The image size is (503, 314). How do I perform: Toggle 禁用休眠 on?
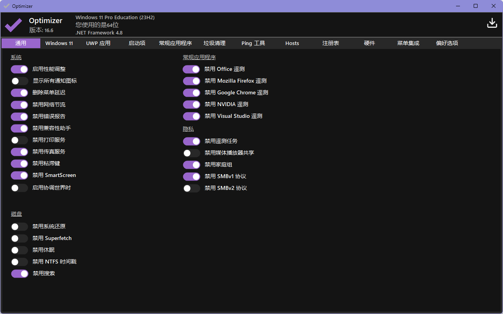[19, 250]
